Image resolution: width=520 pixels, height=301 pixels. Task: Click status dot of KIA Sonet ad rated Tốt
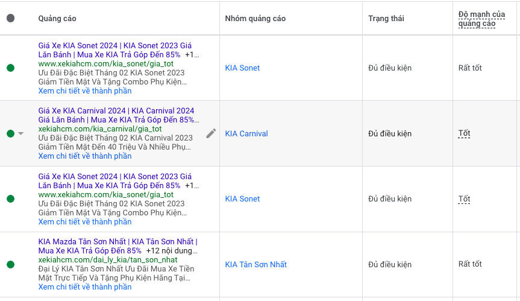click(10, 198)
